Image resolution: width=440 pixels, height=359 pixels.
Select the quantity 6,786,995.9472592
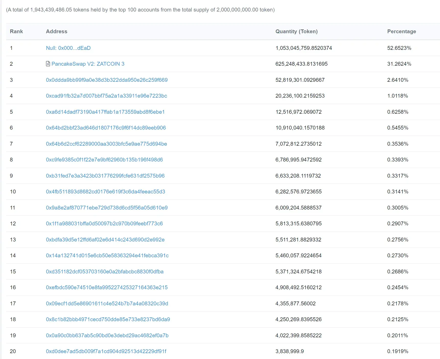(x=299, y=160)
